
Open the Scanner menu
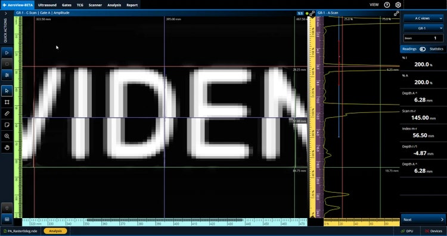pyautogui.click(x=95, y=5)
